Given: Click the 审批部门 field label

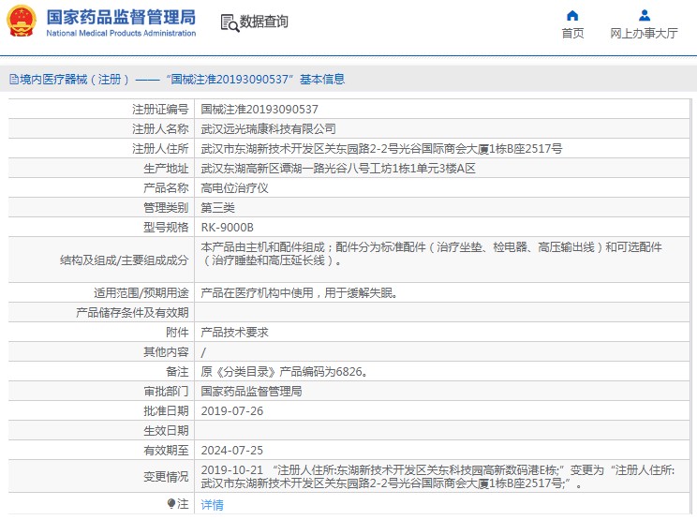Looking at the screenshot, I should (x=166, y=391).
